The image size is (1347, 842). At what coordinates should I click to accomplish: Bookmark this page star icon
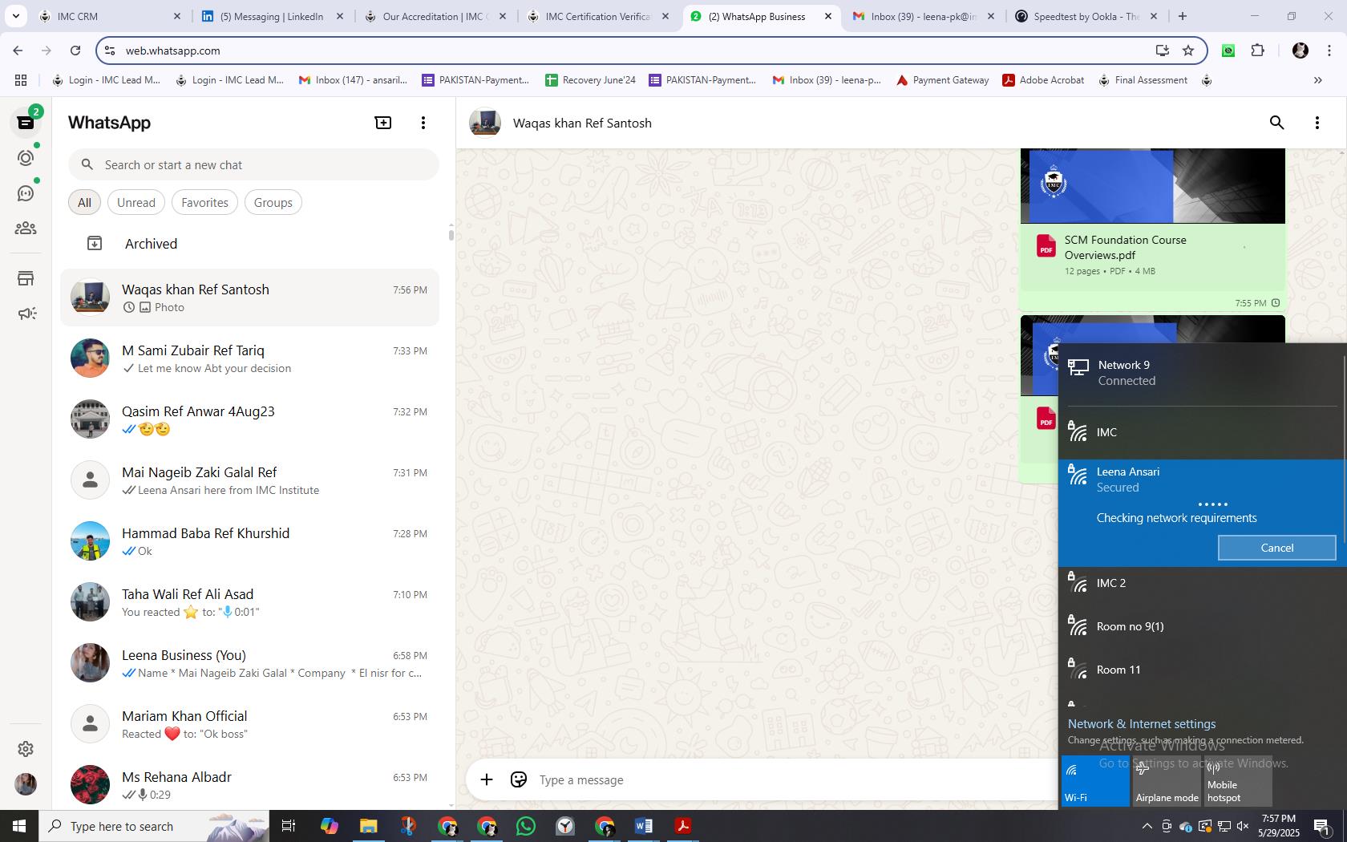[1188, 51]
